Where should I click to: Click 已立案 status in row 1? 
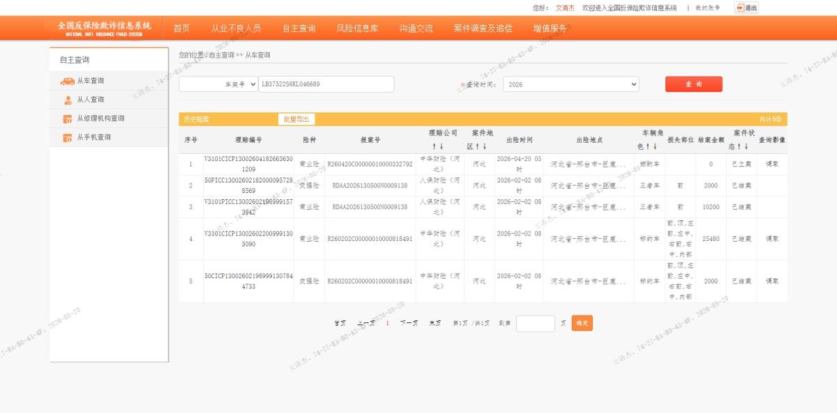coord(741,164)
